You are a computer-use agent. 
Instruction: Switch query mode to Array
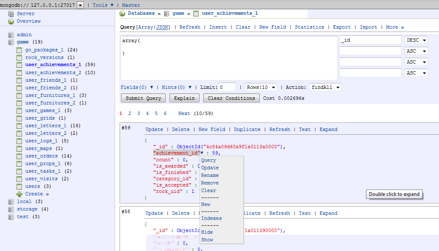point(145,27)
